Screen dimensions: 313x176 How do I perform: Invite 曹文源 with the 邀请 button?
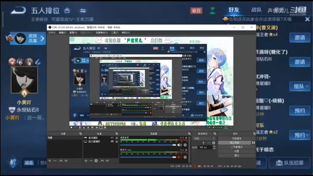[300, 38]
